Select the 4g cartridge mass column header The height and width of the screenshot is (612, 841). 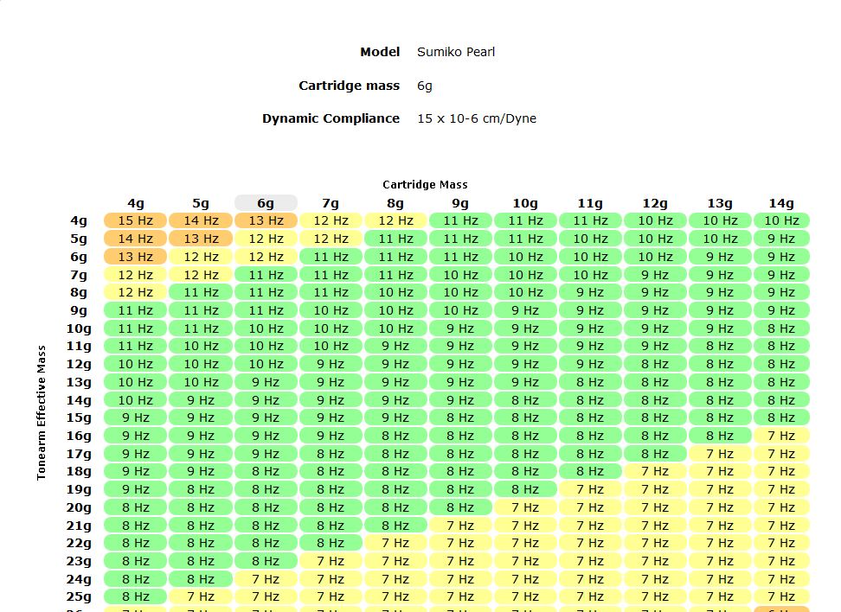(x=136, y=203)
